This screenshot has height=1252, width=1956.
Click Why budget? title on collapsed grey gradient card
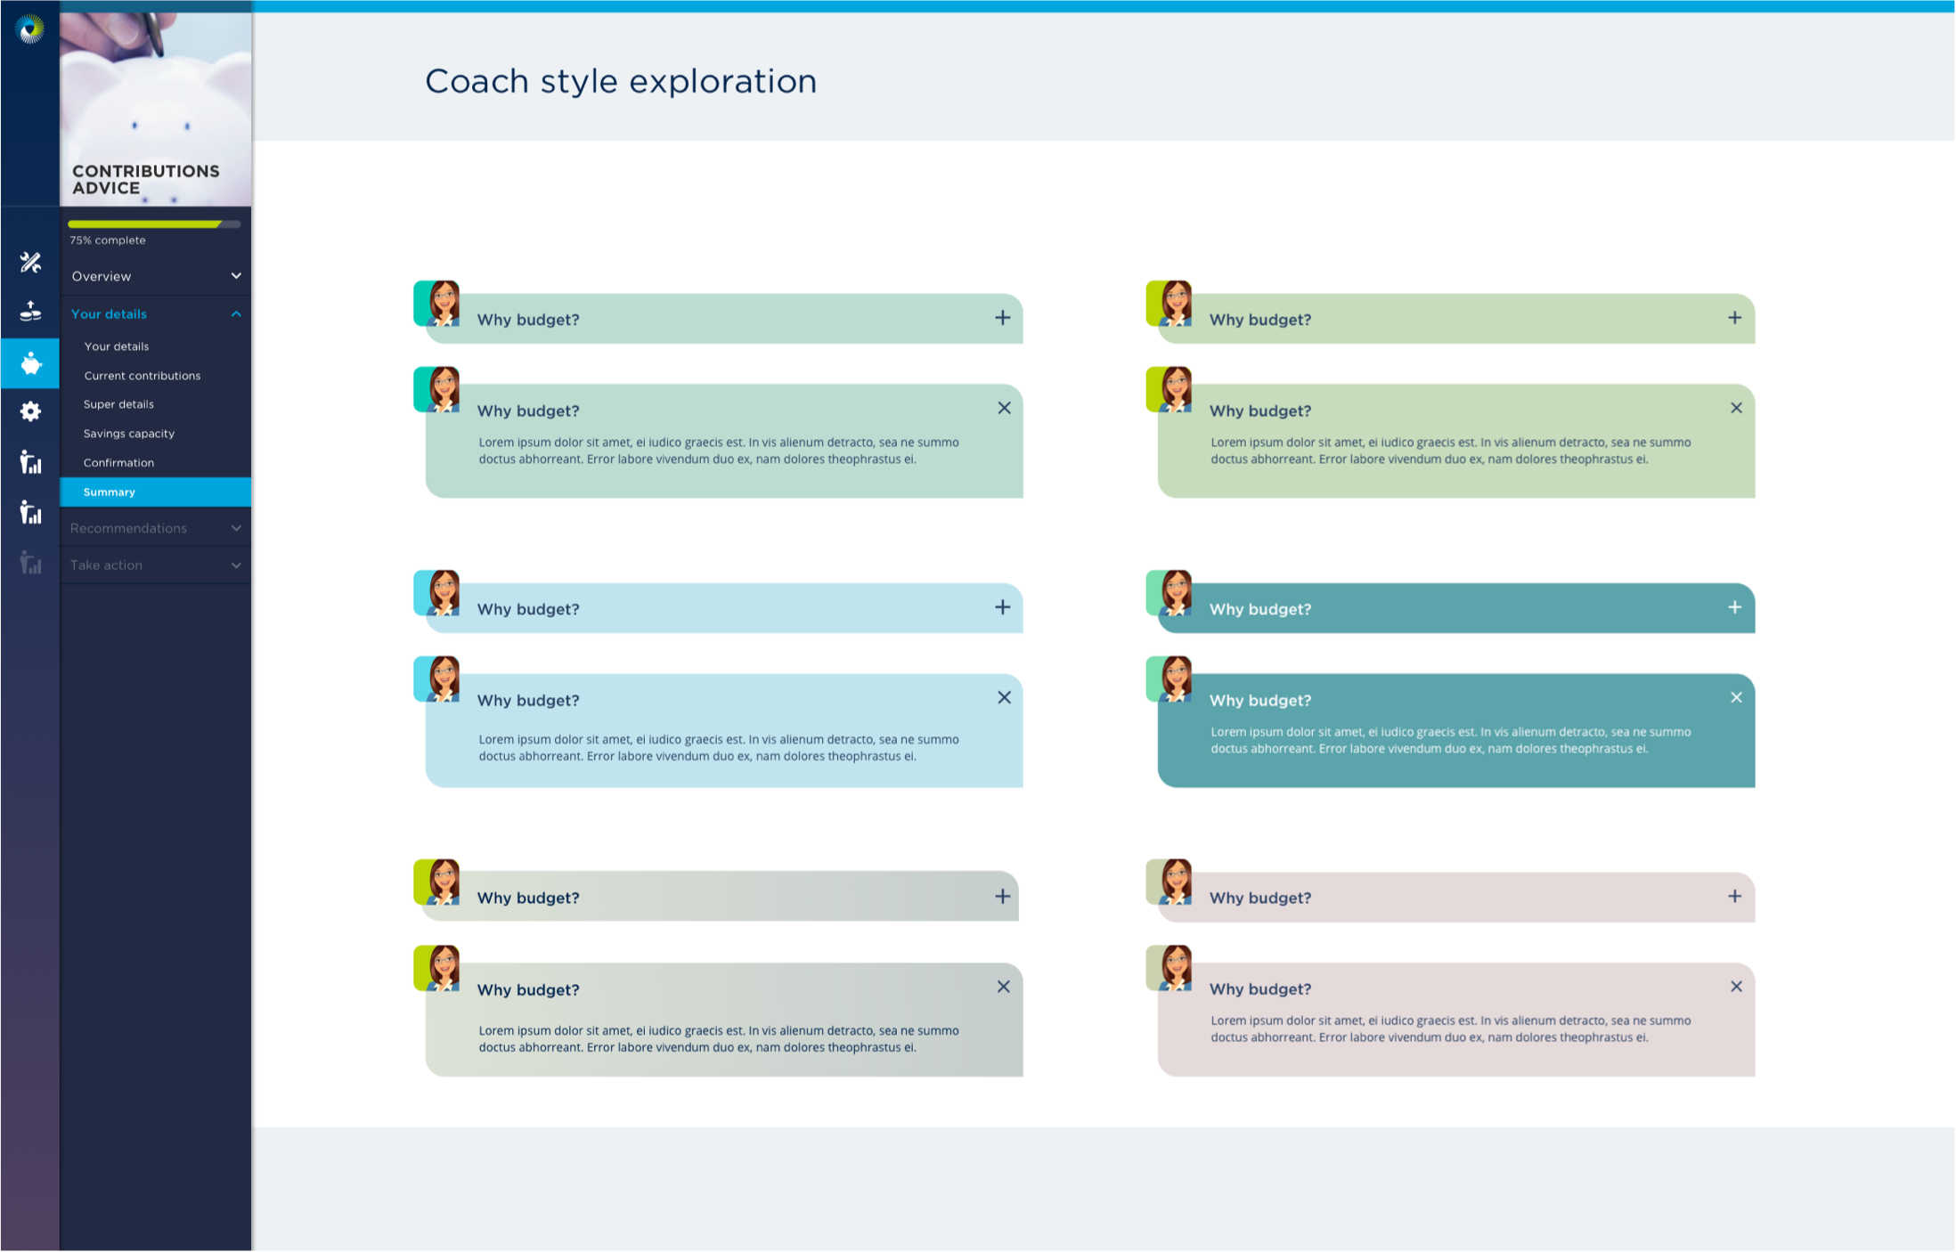(x=528, y=898)
